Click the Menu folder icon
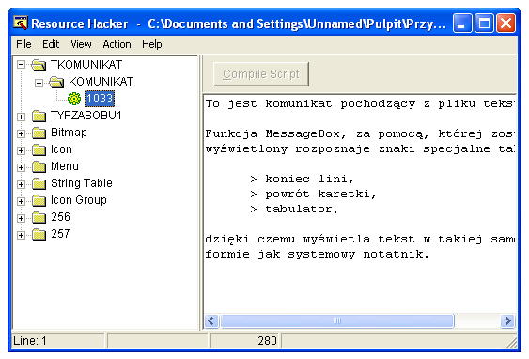 [39, 166]
